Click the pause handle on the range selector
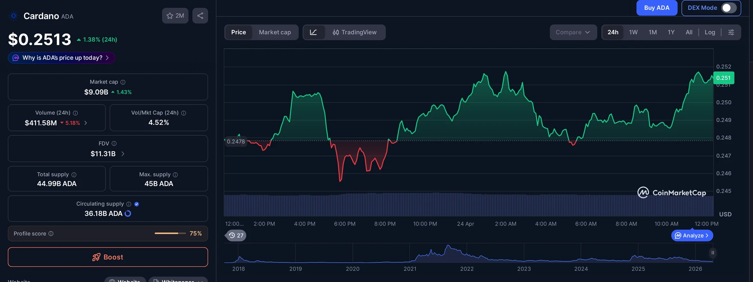This screenshot has width=753, height=282. (x=713, y=253)
